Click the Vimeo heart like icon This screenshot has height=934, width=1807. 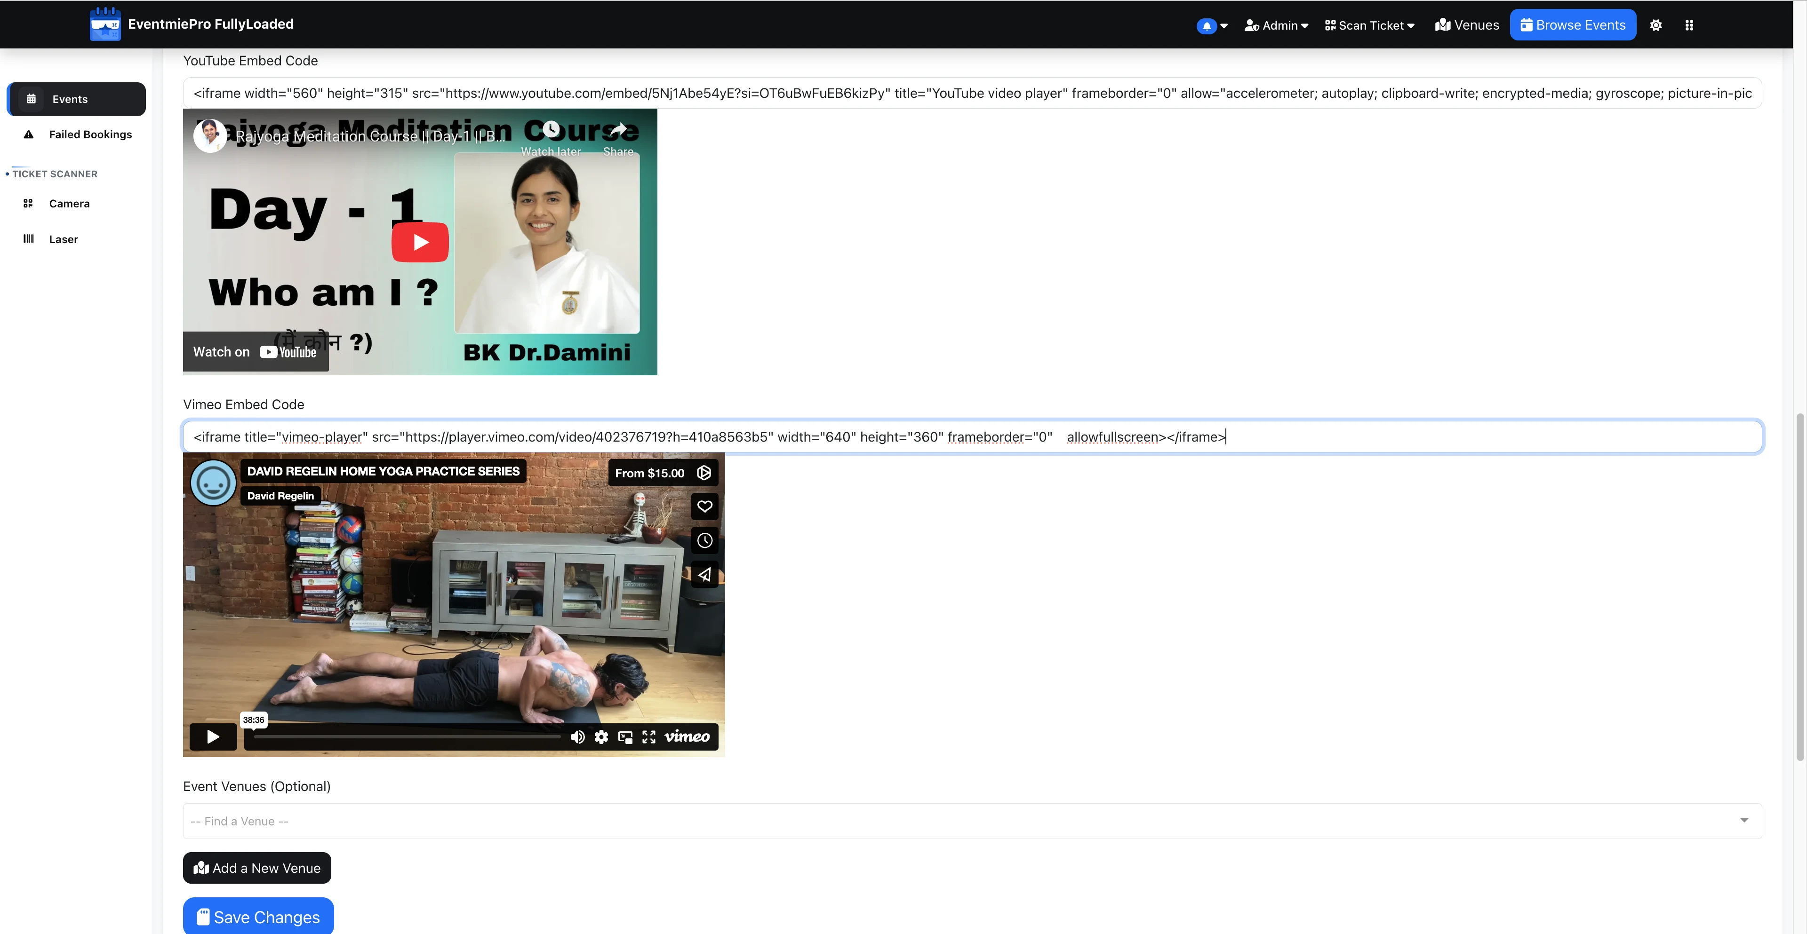[704, 506]
